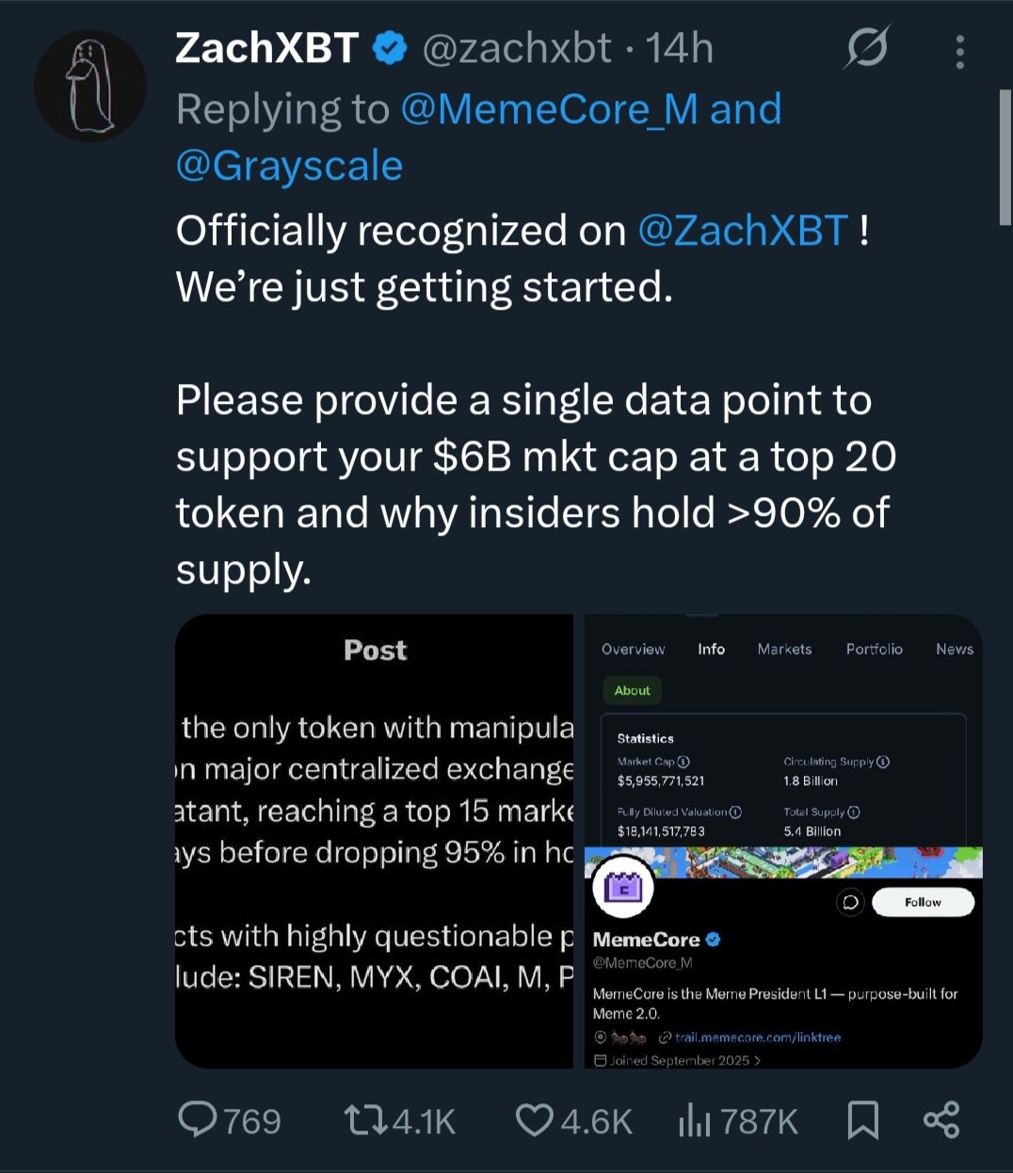View post analytics bar chart icon
The height and width of the screenshot is (1173, 1013).
[x=694, y=1120]
